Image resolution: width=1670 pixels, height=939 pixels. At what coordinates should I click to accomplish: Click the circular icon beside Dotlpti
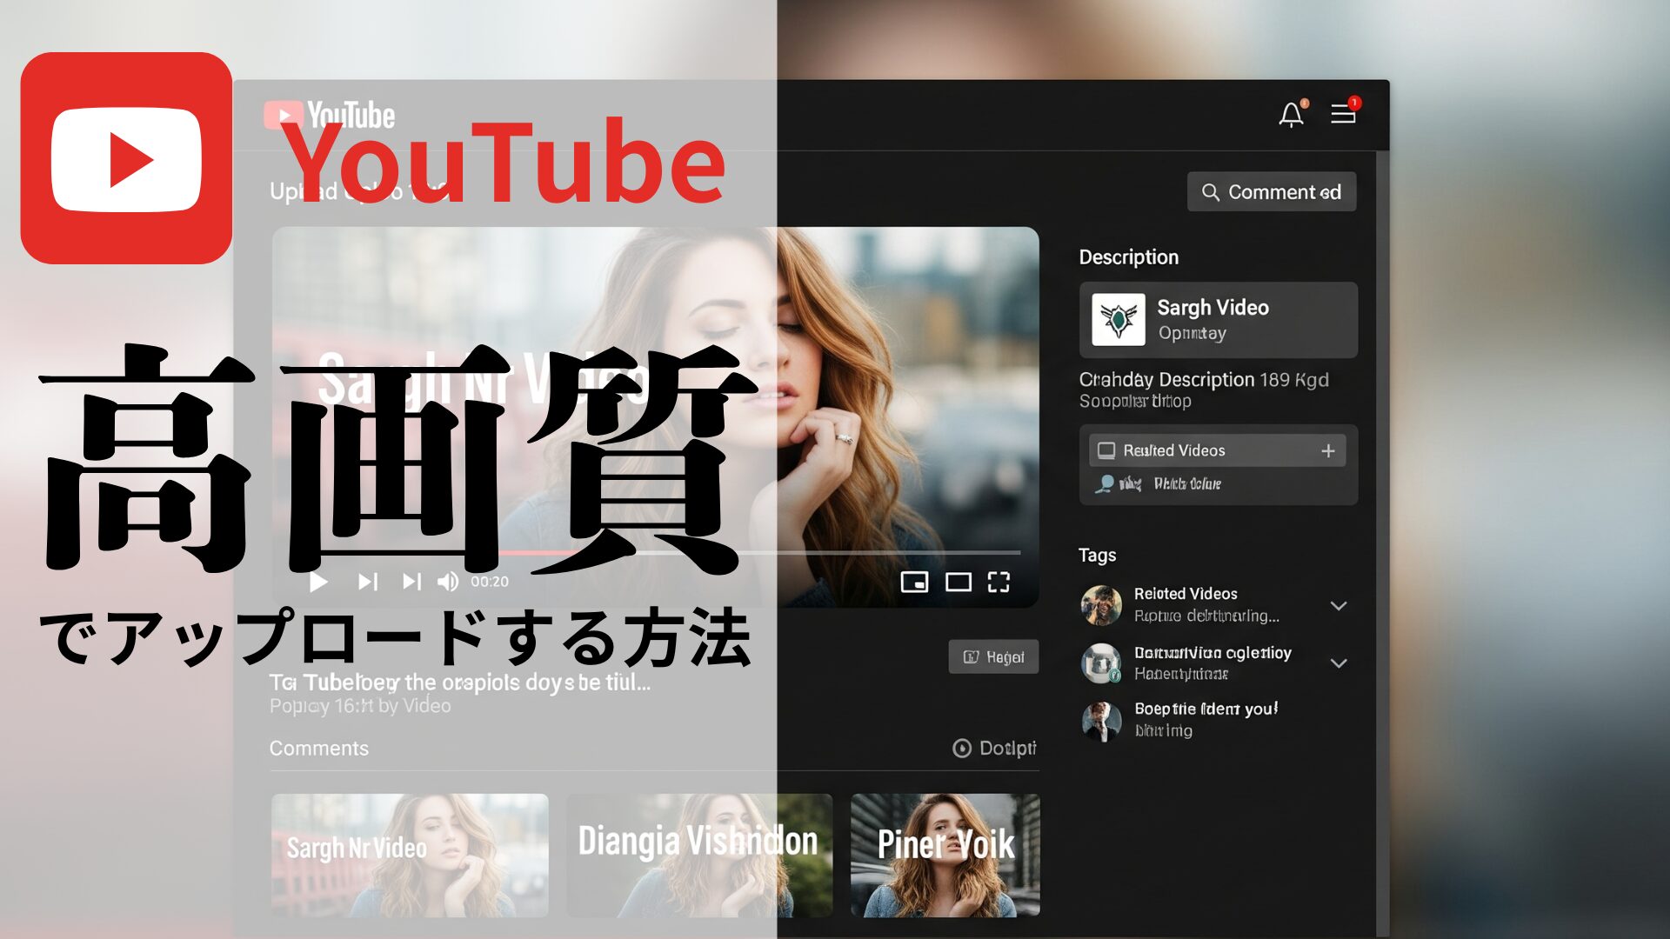962,748
